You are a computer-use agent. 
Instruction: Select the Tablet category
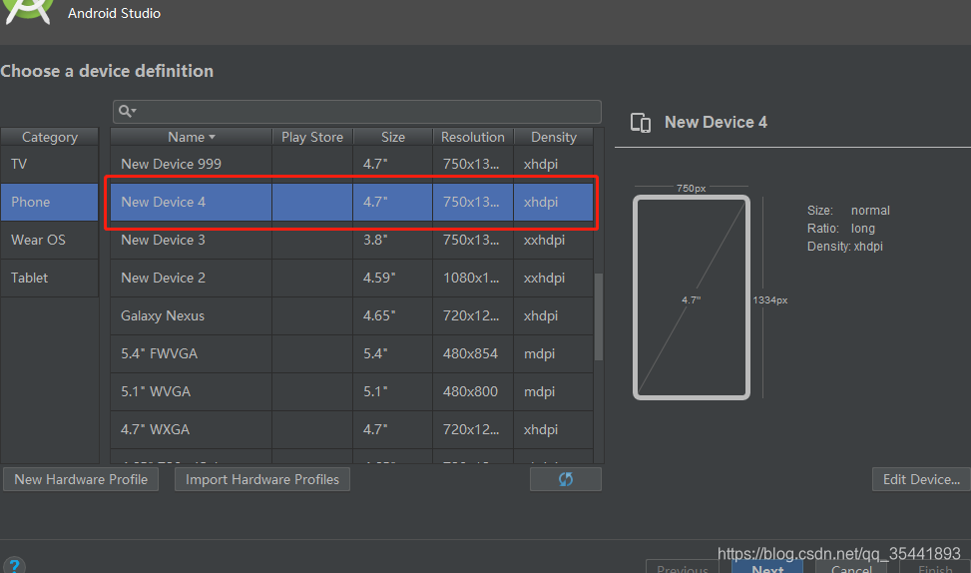coord(50,278)
